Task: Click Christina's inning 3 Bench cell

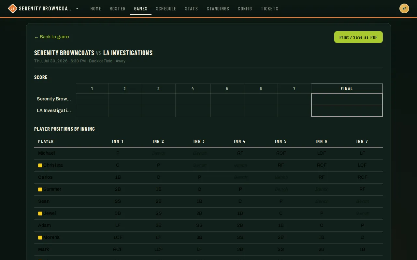Action: tap(199, 165)
